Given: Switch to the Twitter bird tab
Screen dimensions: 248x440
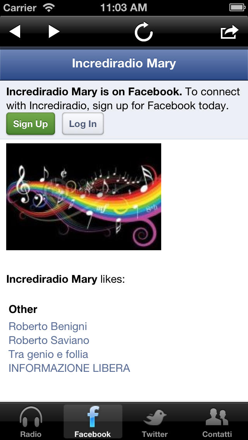Looking at the screenshot, I should tap(155, 422).
